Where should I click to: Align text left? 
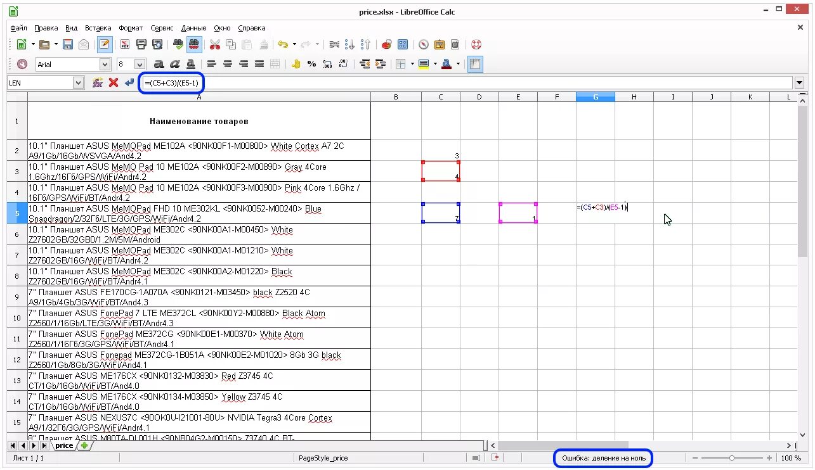click(x=212, y=64)
